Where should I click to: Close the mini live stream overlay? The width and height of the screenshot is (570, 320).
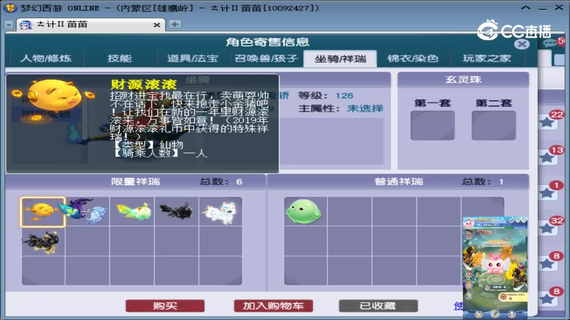click(x=523, y=220)
